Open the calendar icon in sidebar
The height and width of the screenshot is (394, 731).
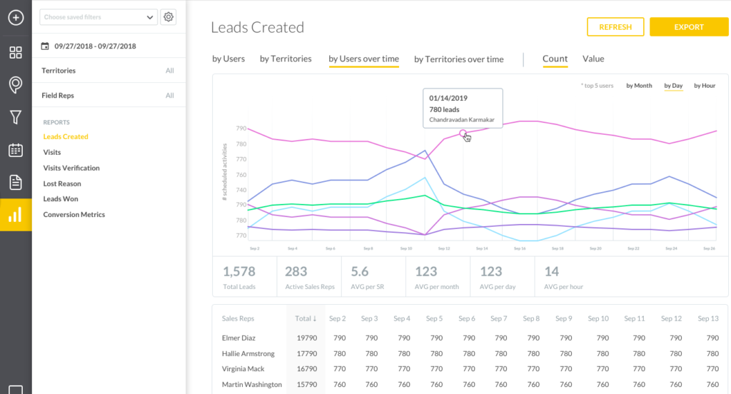pos(16,150)
